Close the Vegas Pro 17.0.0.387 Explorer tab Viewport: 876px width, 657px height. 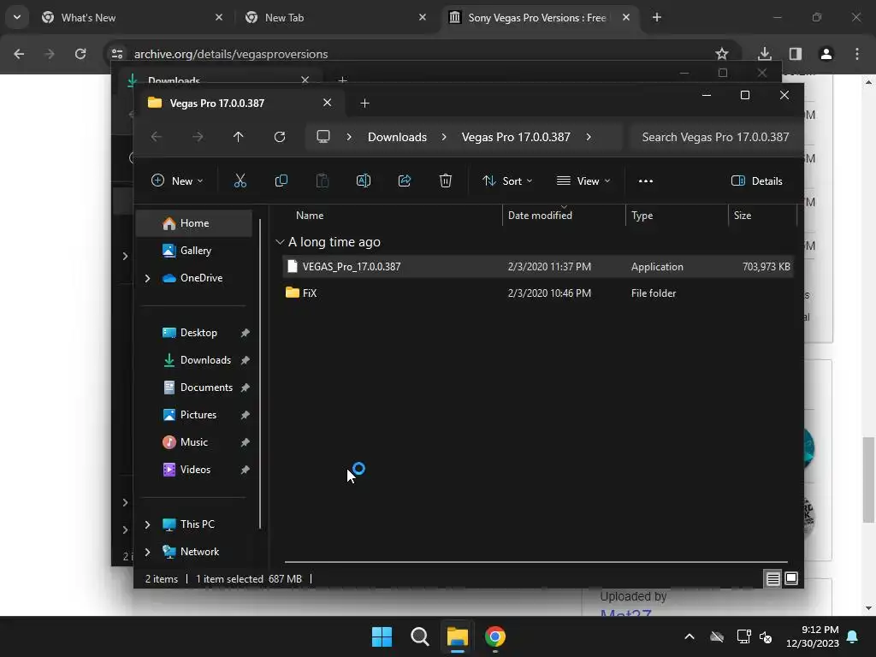pyautogui.click(x=327, y=103)
